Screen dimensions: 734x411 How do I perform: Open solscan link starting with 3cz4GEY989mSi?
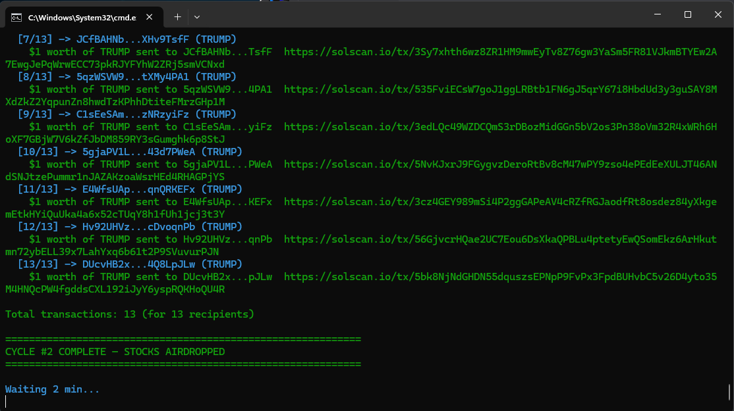point(500,202)
